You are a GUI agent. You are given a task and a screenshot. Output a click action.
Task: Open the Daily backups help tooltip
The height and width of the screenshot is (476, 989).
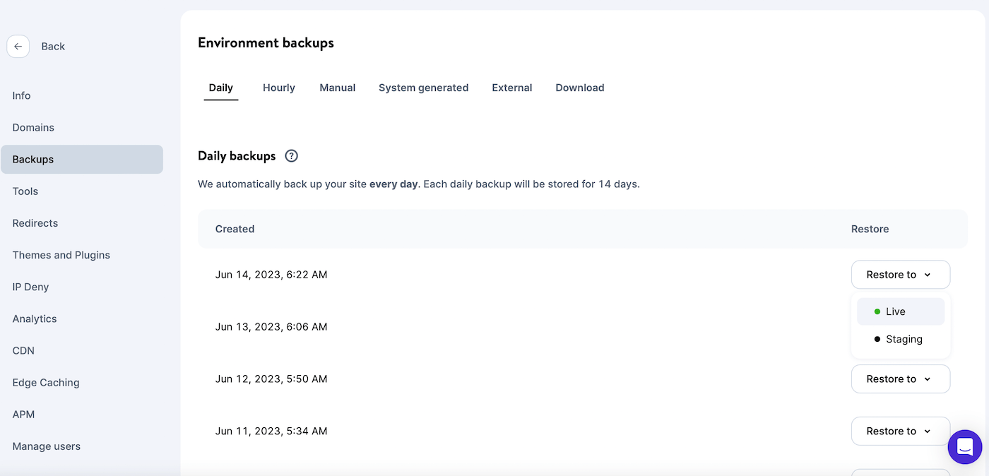click(291, 155)
